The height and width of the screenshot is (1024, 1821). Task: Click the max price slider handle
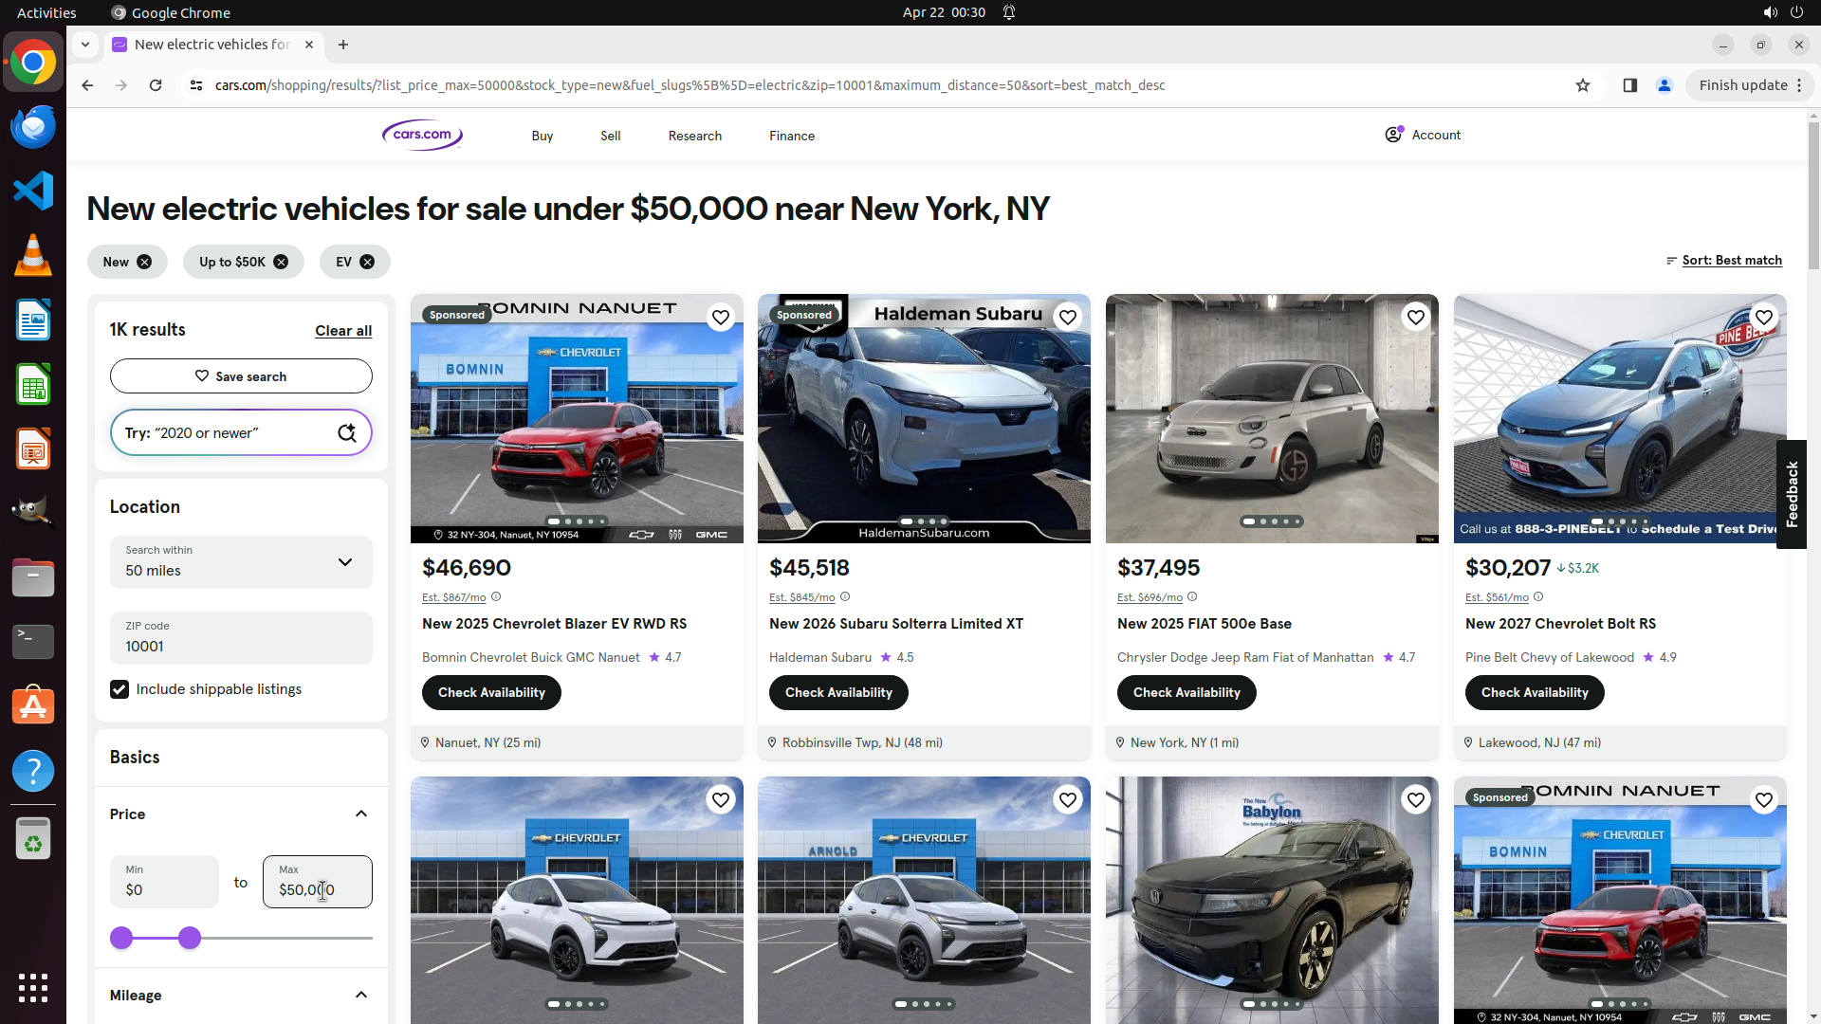click(x=190, y=939)
